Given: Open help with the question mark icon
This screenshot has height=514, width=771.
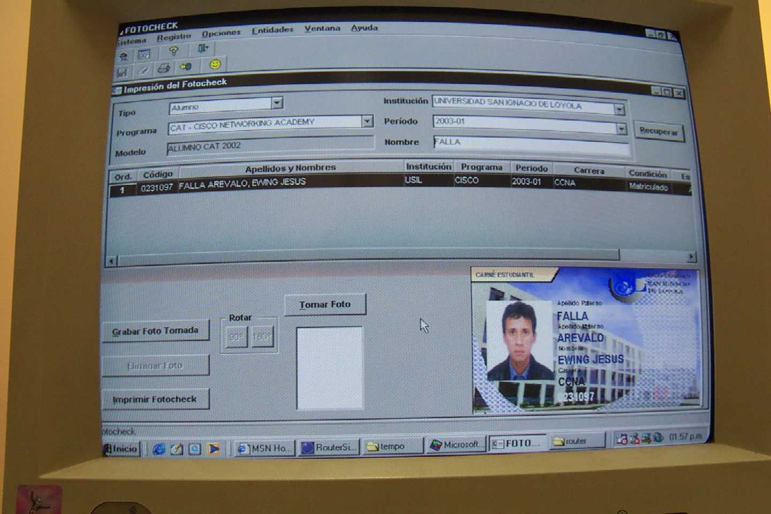Looking at the screenshot, I should coord(173,51).
